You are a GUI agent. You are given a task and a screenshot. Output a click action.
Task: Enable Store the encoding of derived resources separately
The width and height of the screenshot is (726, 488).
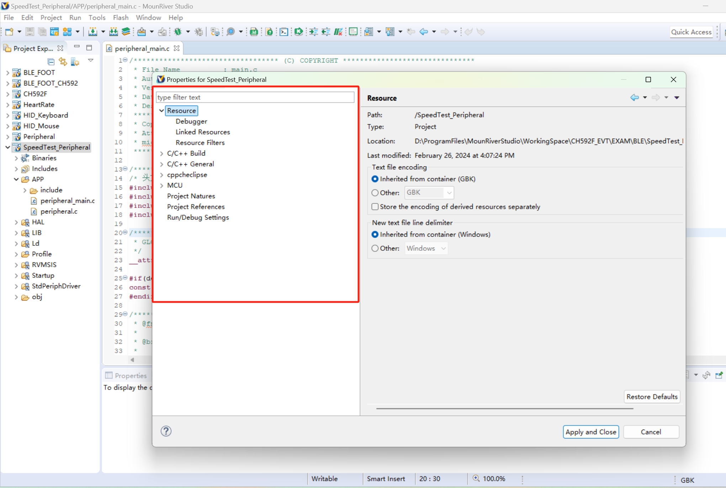375,207
